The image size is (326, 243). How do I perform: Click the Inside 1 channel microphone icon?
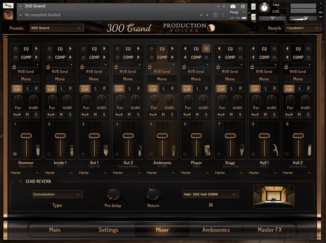point(72,150)
